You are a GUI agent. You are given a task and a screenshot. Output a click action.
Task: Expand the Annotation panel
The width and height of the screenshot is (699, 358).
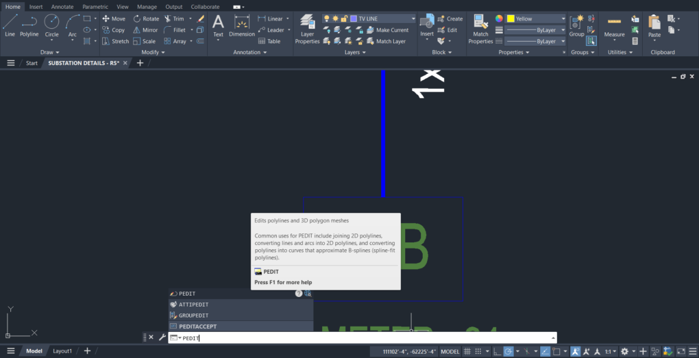249,52
